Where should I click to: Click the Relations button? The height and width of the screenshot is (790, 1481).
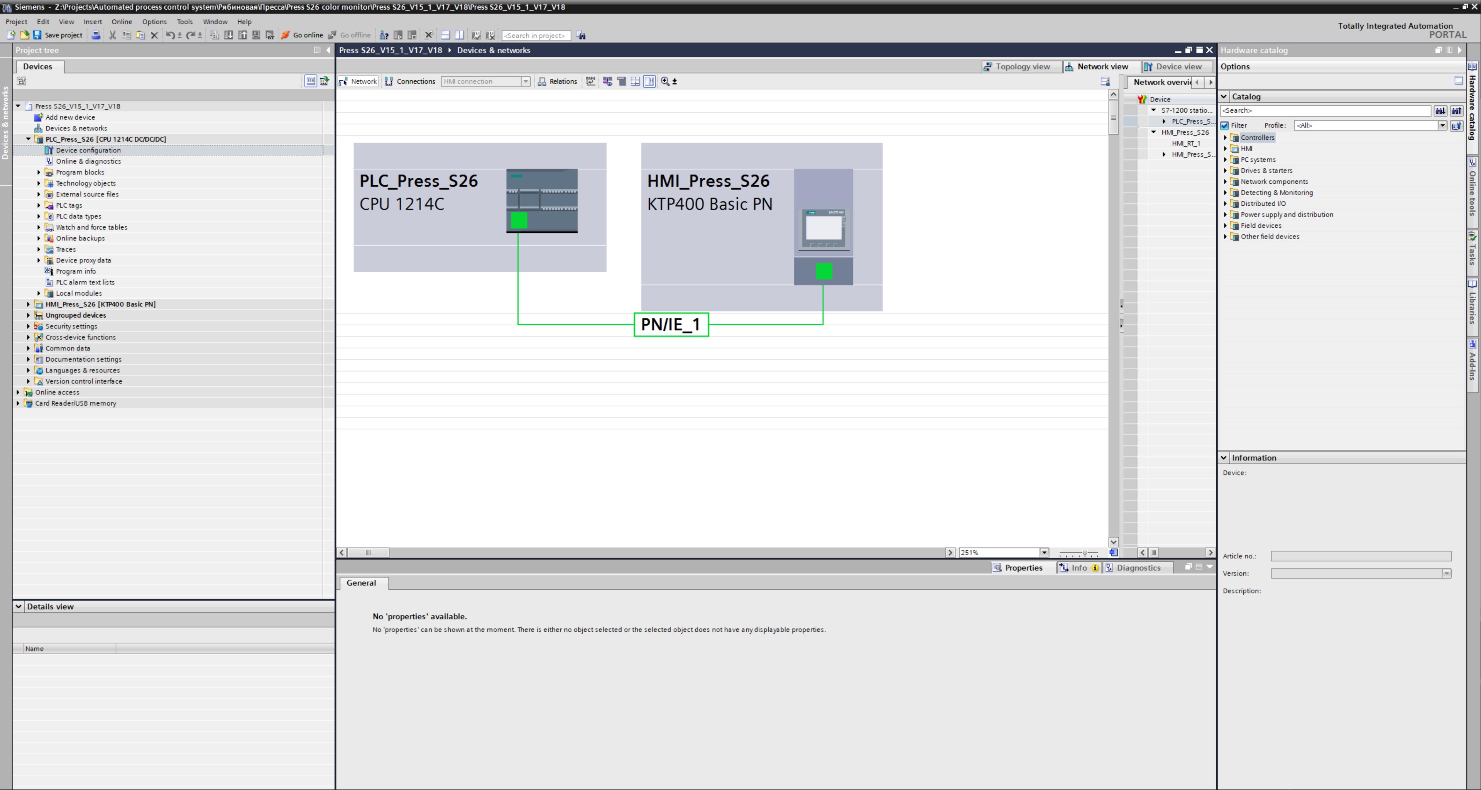557,82
